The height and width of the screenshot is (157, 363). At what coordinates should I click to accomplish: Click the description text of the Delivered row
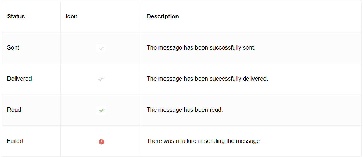pos(207,79)
